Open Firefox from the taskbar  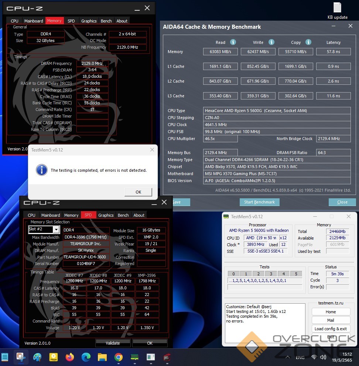coord(69,357)
